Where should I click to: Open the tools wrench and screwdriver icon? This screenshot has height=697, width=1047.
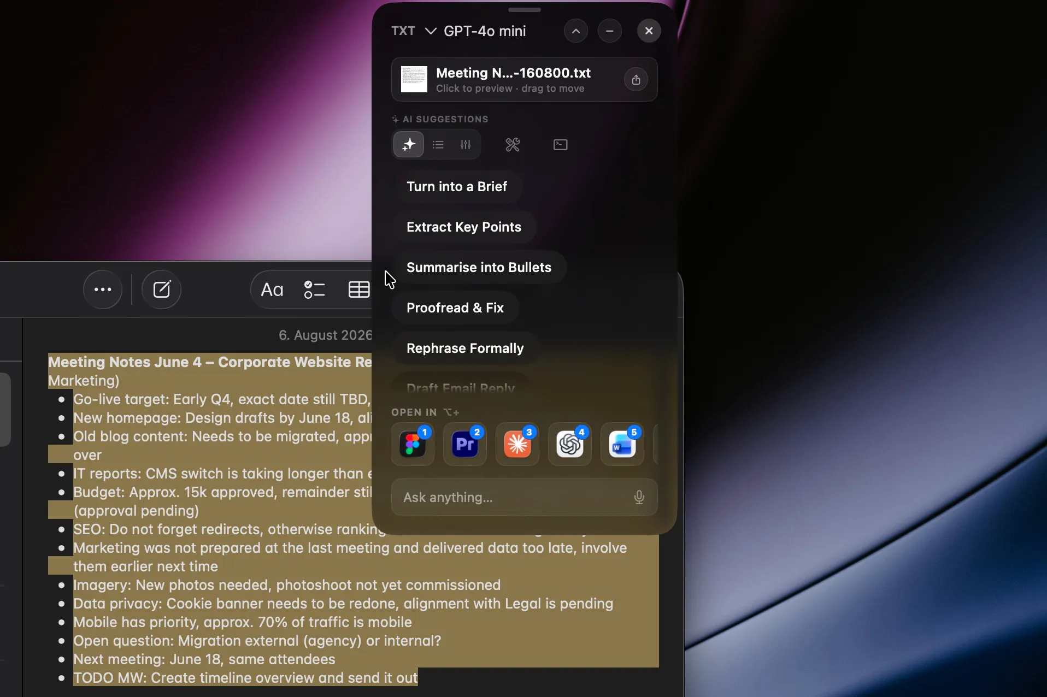[x=513, y=145]
